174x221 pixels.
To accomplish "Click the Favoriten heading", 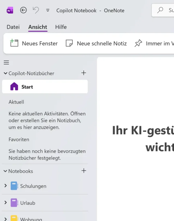I will 19,140.
